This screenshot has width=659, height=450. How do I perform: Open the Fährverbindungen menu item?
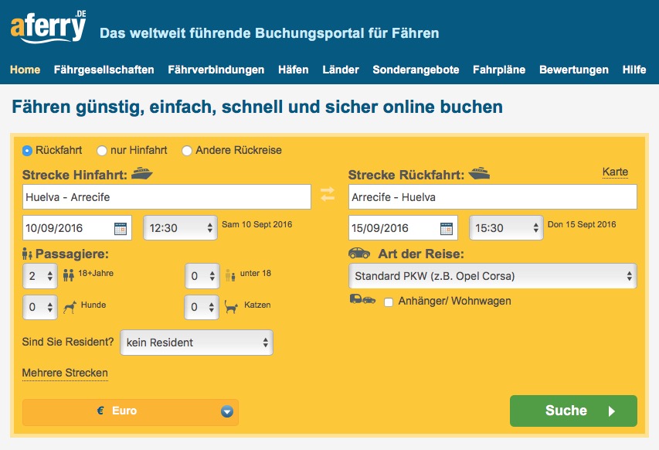point(216,70)
